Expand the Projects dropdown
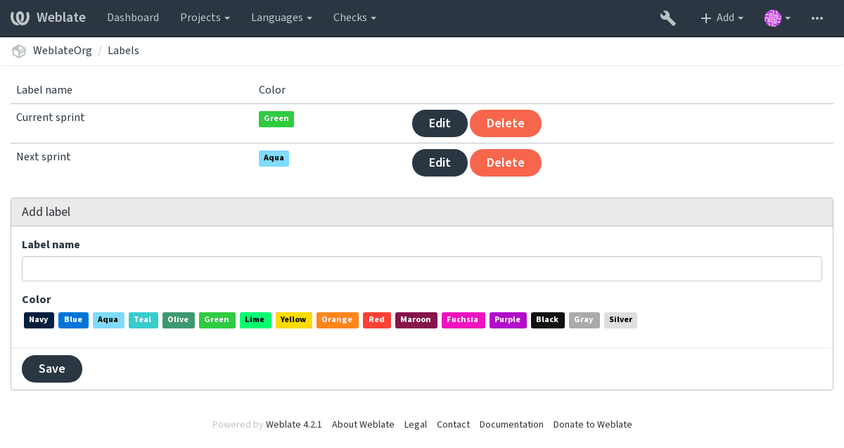This screenshot has height=448, width=844. point(205,18)
